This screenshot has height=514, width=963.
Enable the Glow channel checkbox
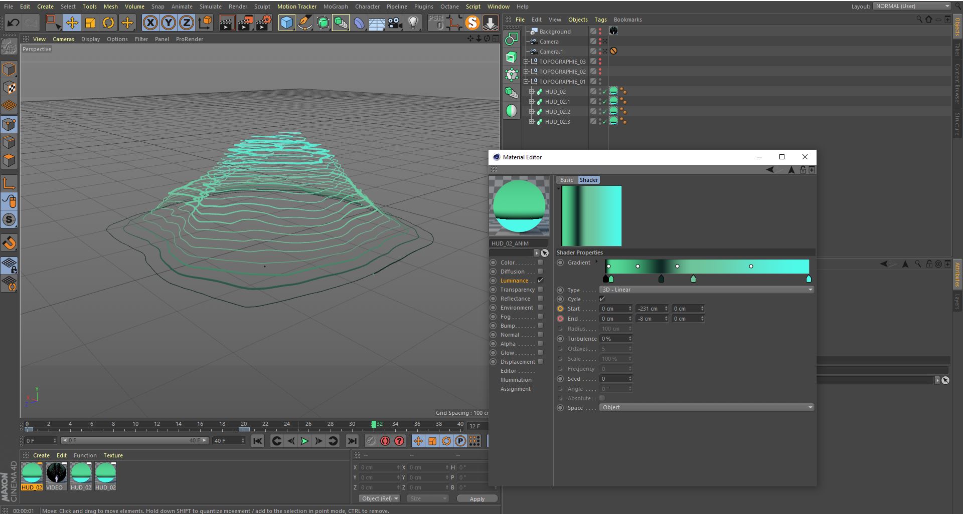point(540,353)
